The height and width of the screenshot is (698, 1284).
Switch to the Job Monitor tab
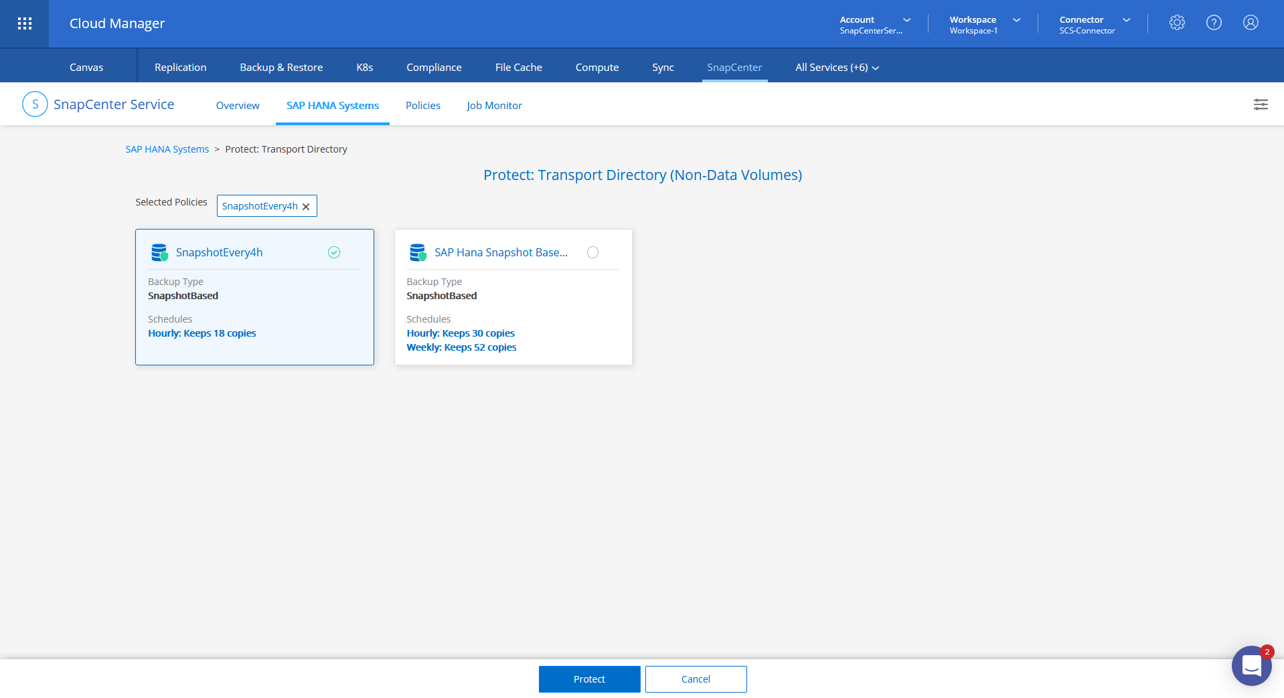(494, 106)
